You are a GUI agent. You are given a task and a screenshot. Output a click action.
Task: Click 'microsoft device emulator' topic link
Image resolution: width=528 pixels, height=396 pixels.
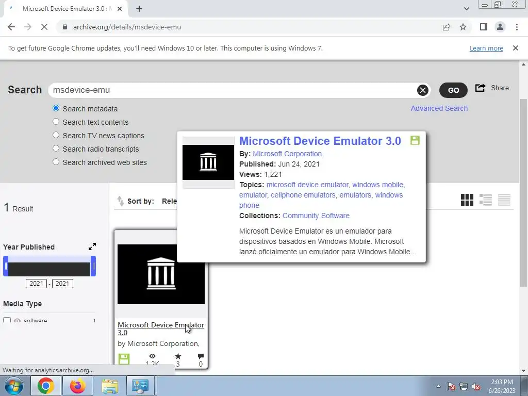307,185
